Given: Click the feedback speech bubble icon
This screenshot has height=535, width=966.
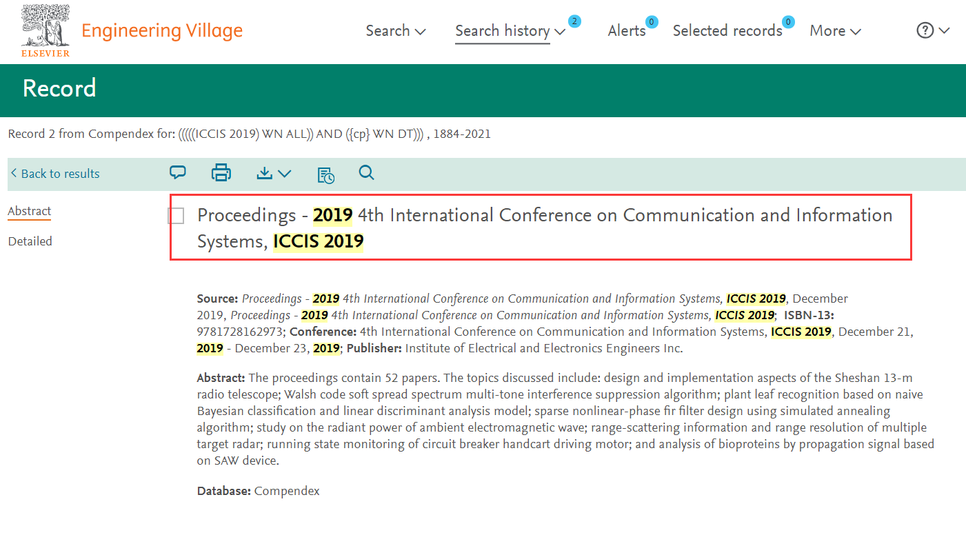Looking at the screenshot, I should [178, 173].
